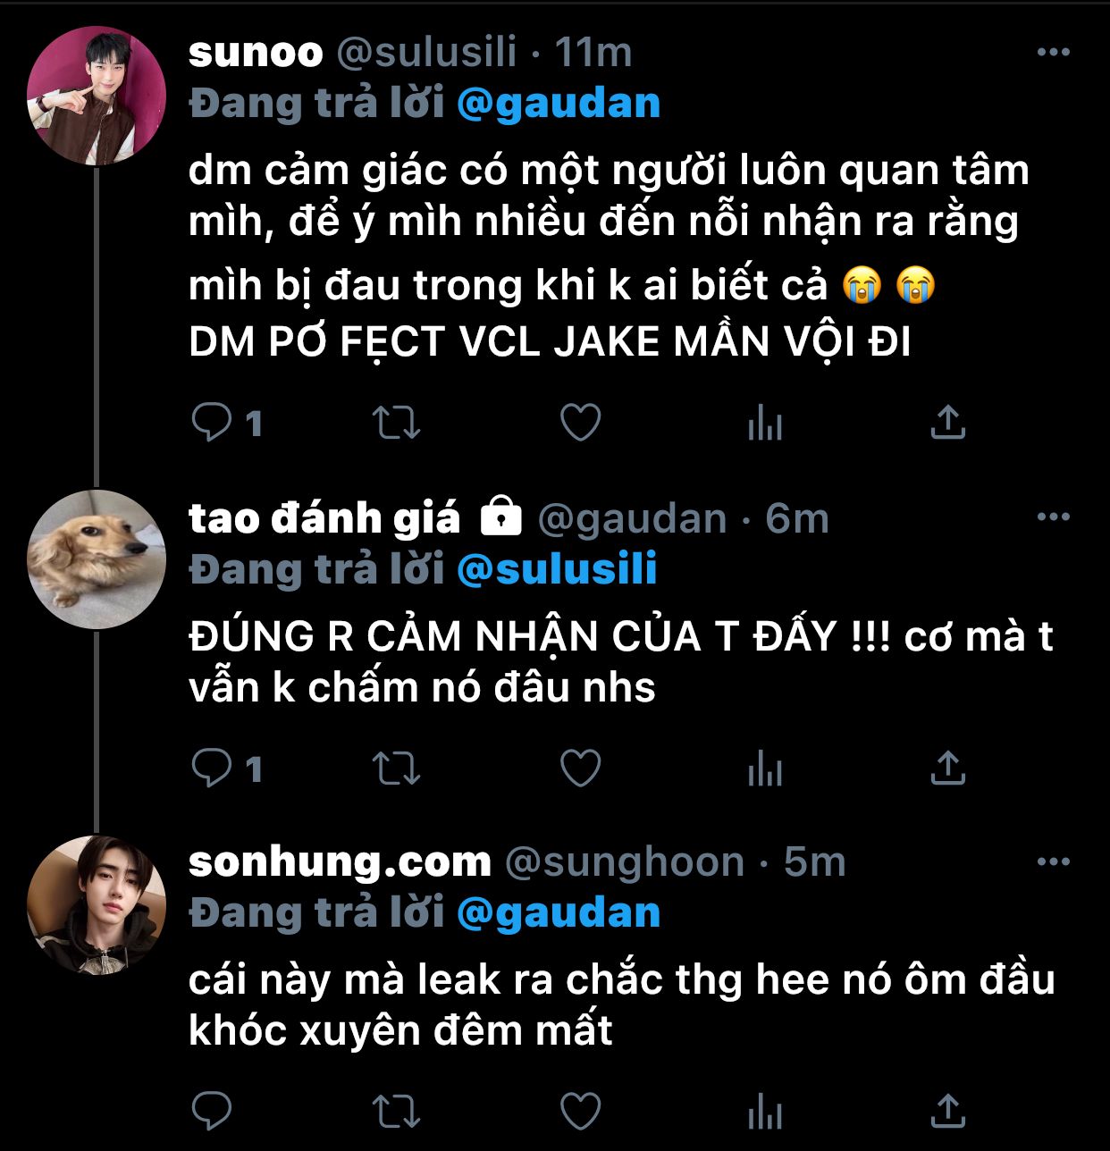Open more options for sunoo's tweet
The width and height of the screenshot is (1110, 1151).
point(1053,53)
